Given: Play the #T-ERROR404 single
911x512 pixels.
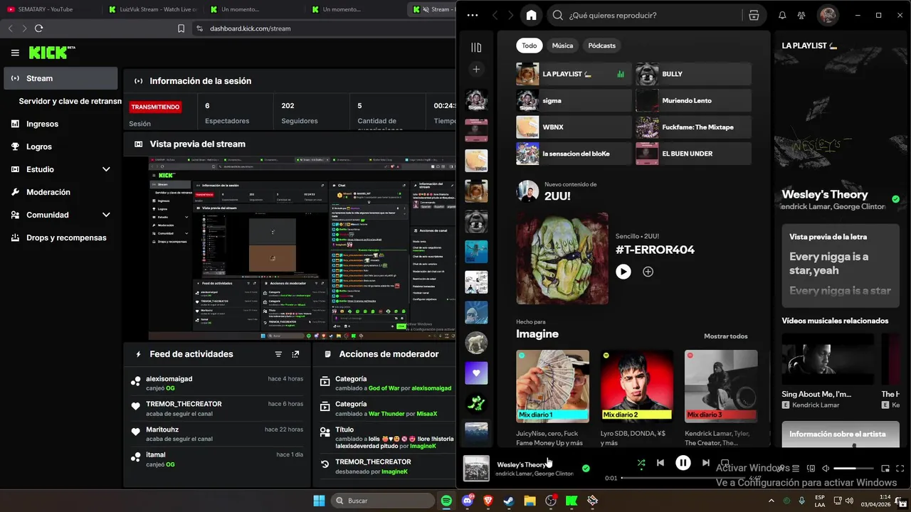Looking at the screenshot, I should (x=623, y=272).
